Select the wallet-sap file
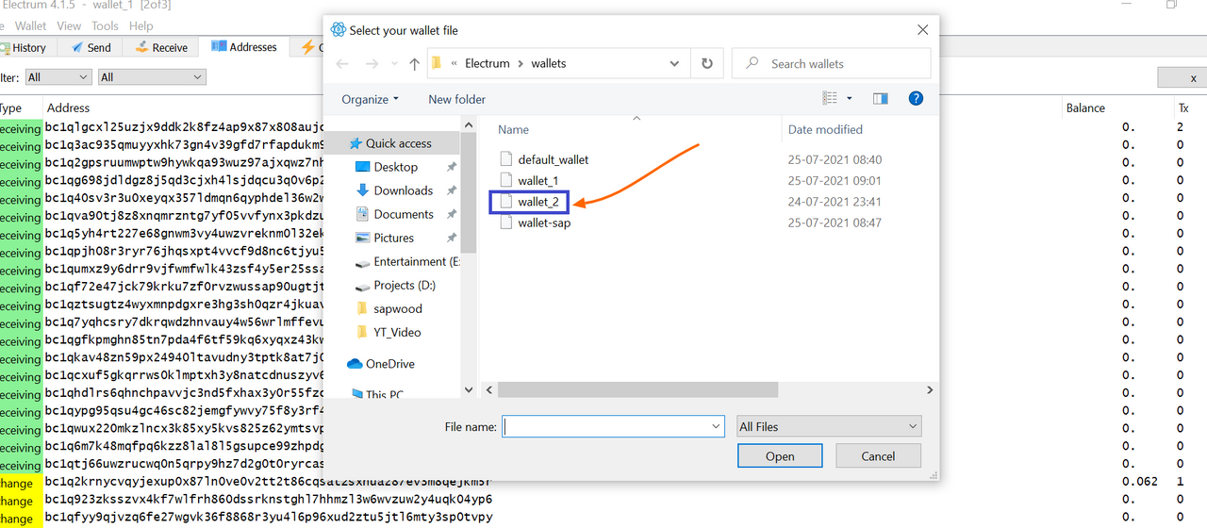This screenshot has height=528, width=1207. [543, 223]
